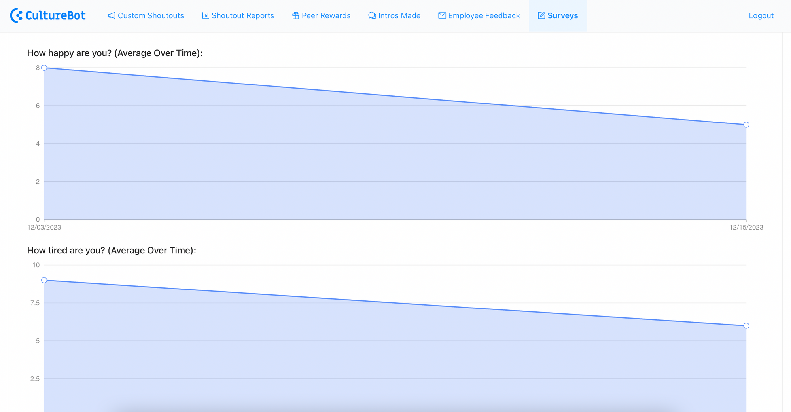This screenshot has width=791, height=412.
Task: Log out using the Logout link
Action: [x=761, y=15]
